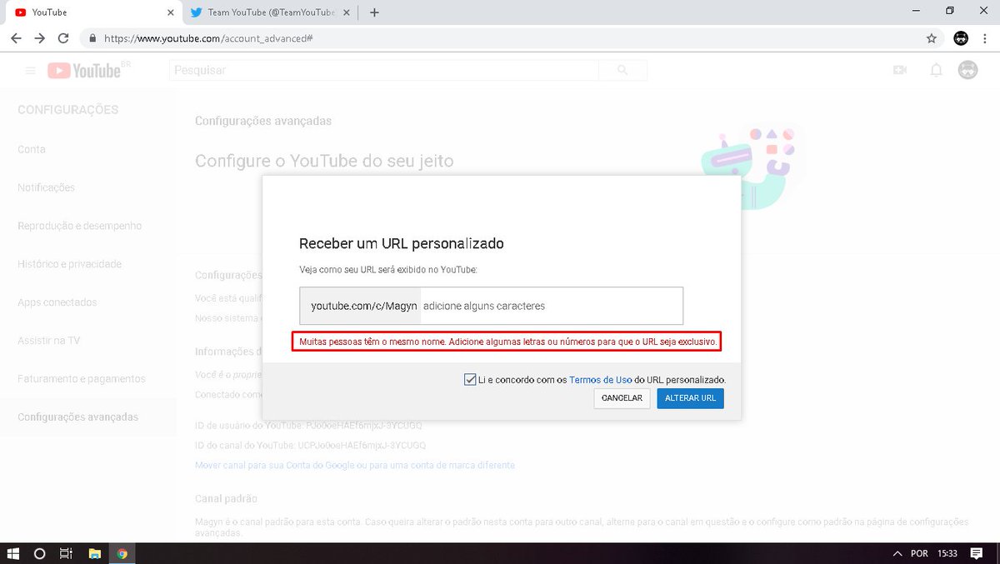Screen dimensions: 1000x564
Task: Open the YouTube account avatar menu
Action: click(x=967, y=70)
